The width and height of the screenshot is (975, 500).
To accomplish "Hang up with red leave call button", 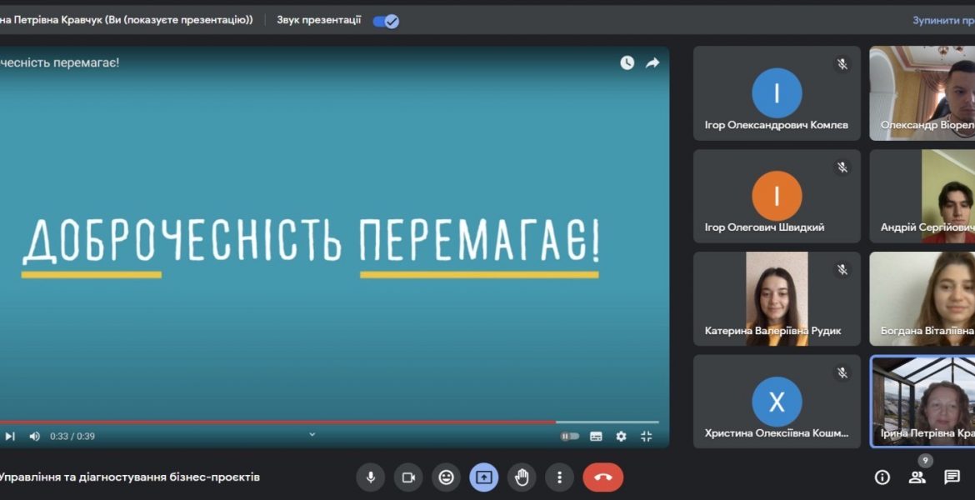I will pos(603,477).
